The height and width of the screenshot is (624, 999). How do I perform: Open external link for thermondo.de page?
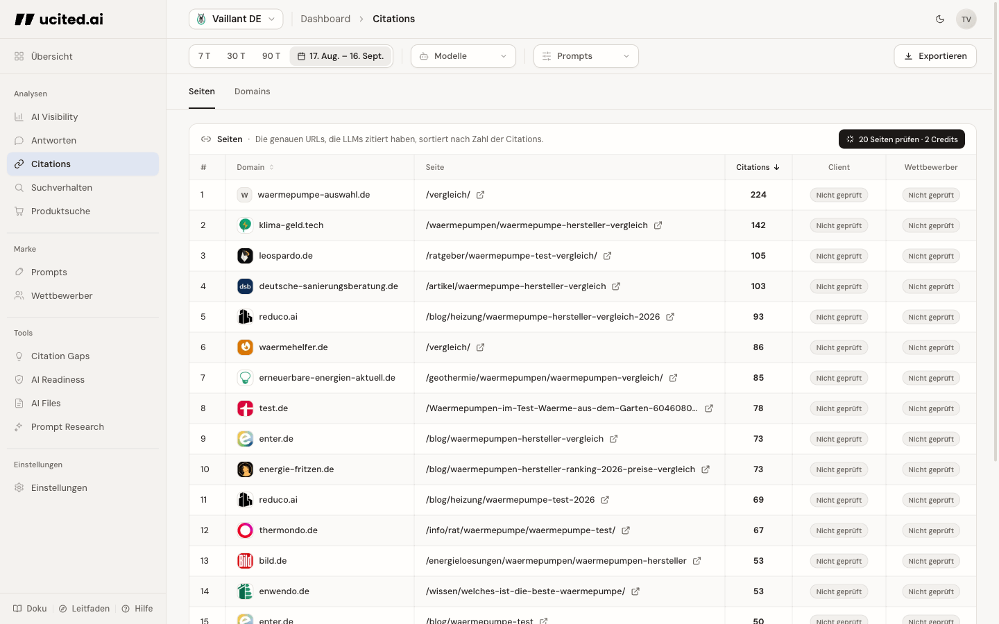[626, 530]
